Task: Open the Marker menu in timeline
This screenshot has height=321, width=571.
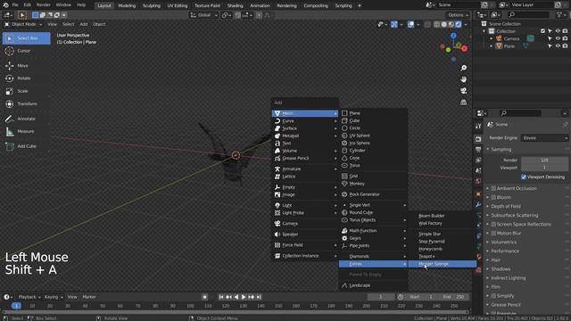Action: click(x=89, y=297)
